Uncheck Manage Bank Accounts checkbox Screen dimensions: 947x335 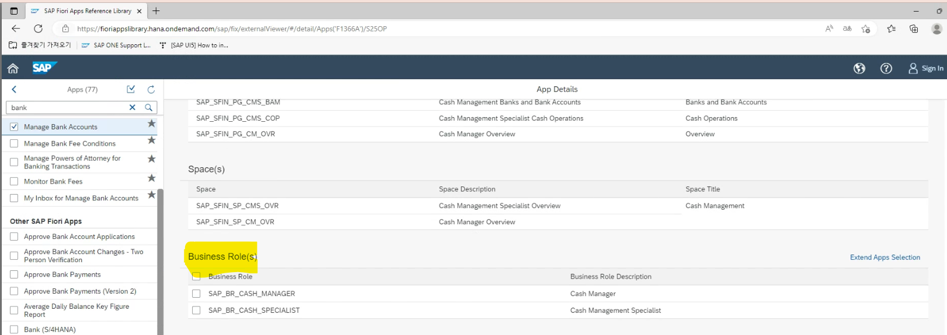14,126
